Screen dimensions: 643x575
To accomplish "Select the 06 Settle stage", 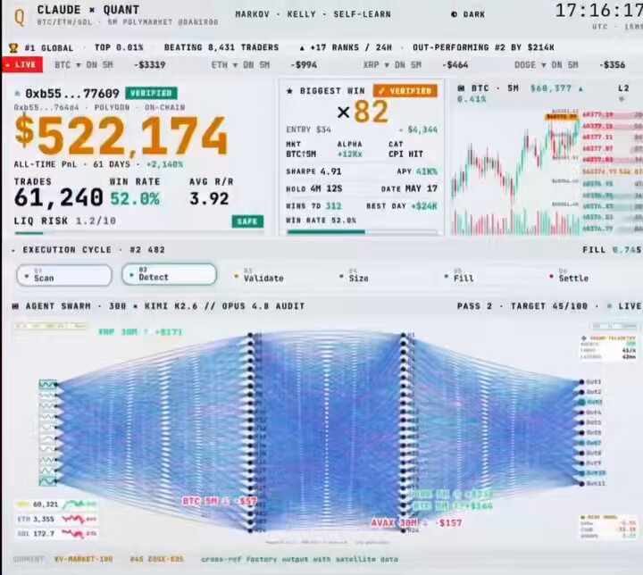I will coord(569,276).
